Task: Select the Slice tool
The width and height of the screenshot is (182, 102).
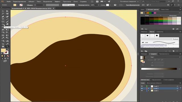Action: (7, 44)
